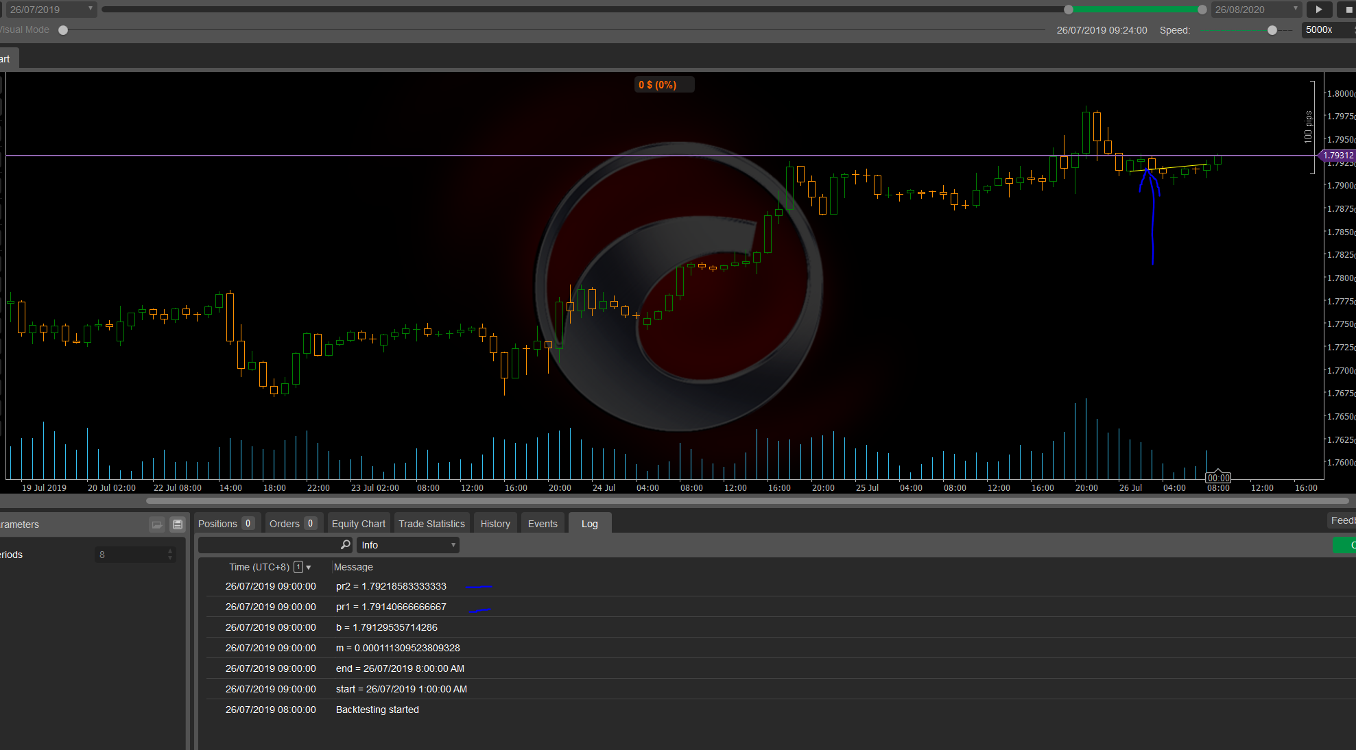Screen dimensions: 1356x750
Task: Click the log search magnifier icon
Action: click(x=346, y=545)
